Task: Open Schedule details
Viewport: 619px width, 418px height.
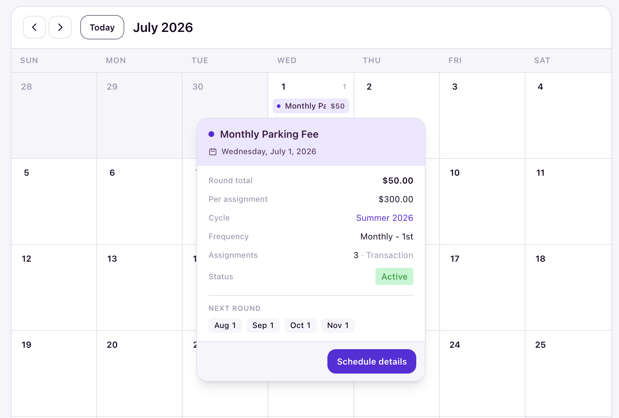Action: point(372,361)
